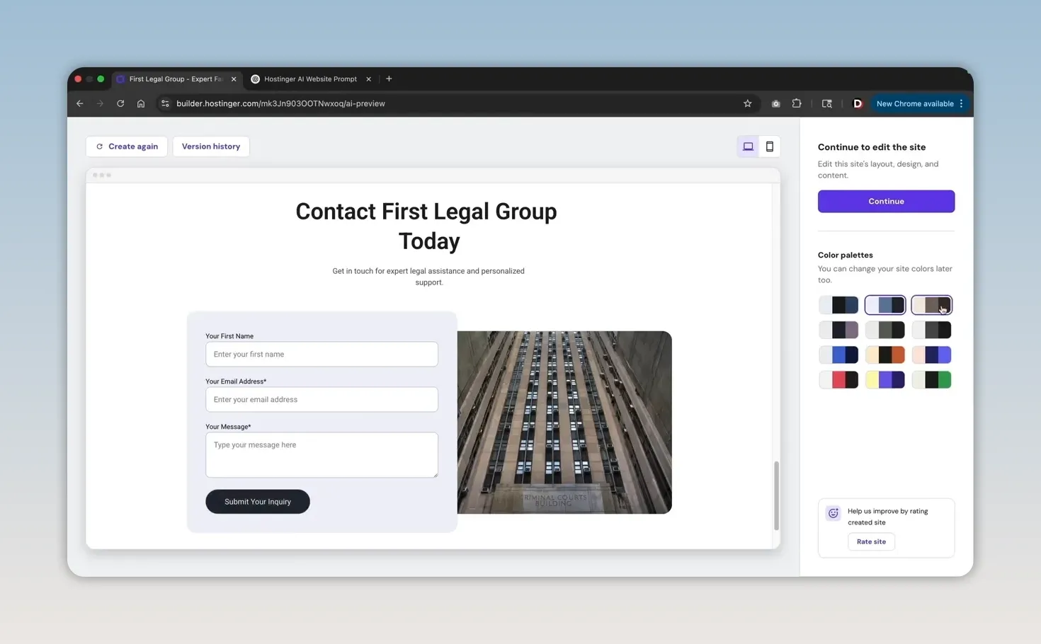Screen dimensions: 1041x644
Task: Click the Continue to edit the site heading
Action: point(872,147)
